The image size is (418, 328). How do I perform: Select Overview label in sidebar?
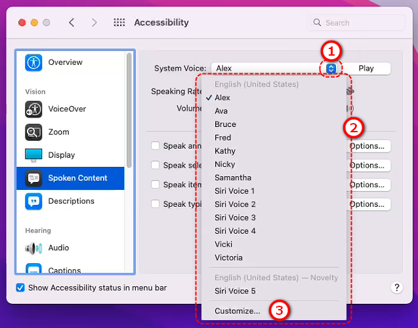click(x=66, y=62)
